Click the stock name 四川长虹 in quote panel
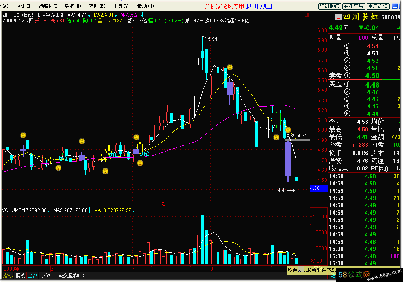 click(x=361, y=17)
